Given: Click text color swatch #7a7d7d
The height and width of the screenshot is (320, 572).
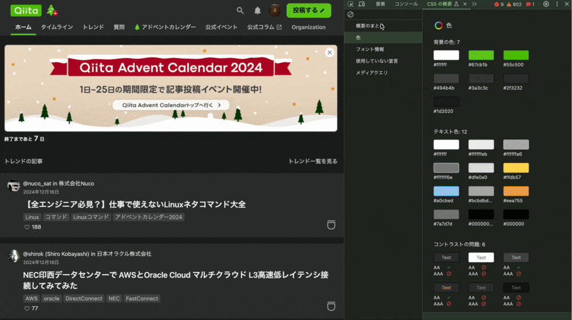Looking at the screenshot, I should (446, 214).
